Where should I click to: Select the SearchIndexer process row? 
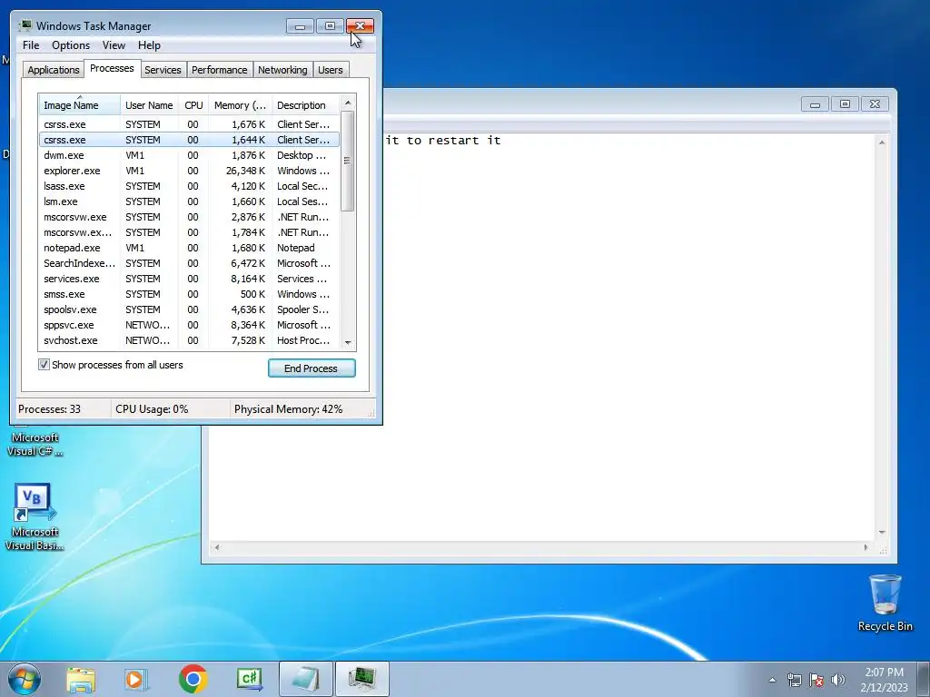[x=189, y=263]
